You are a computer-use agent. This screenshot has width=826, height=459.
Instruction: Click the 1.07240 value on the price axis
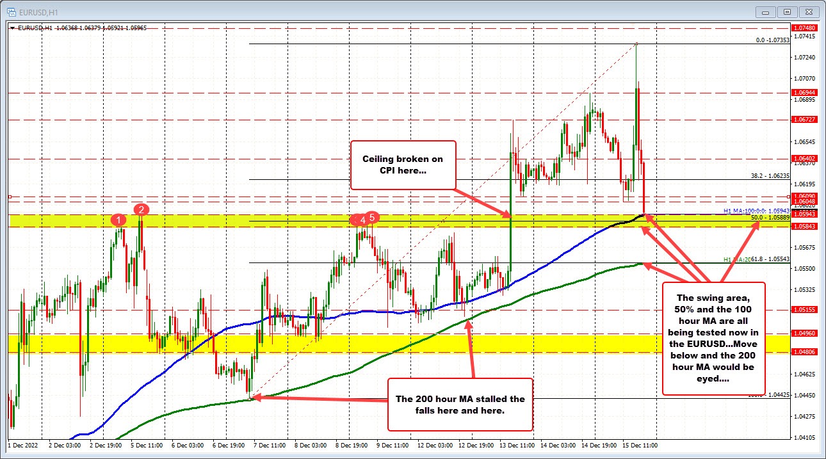click(804, 57)
